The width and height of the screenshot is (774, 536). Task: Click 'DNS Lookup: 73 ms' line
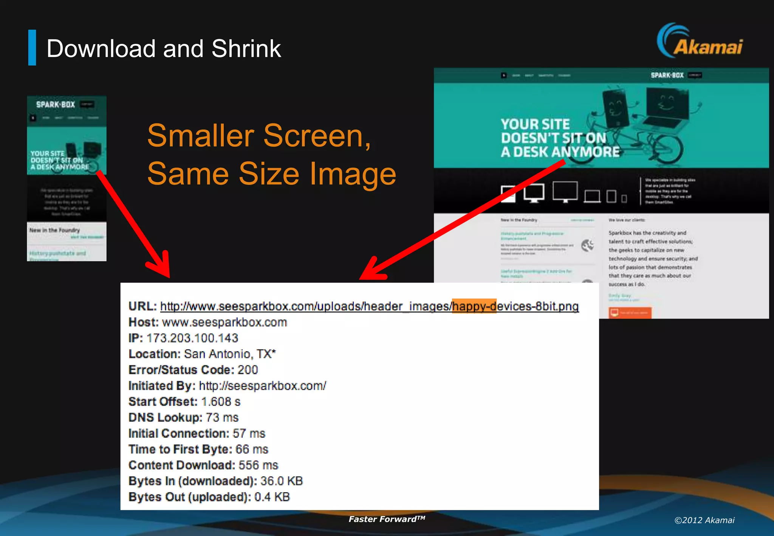coord(184,417)
